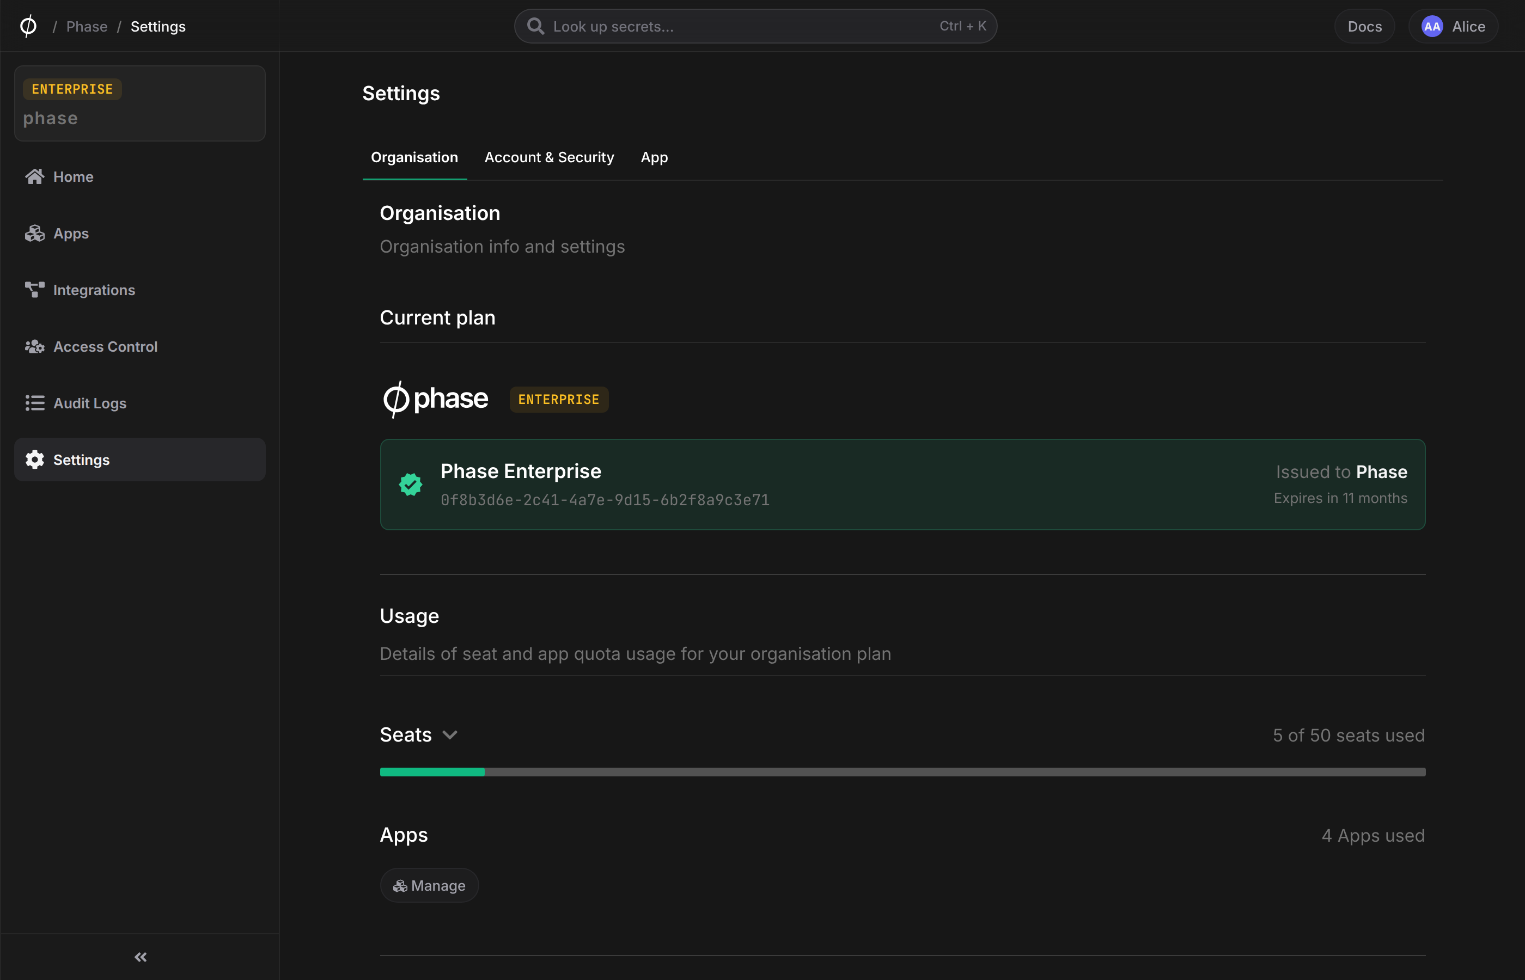Viewport: 1525px width, 980px height.
Task: Click 'Expires in 11 months' text
Action: pos(1340,498)
